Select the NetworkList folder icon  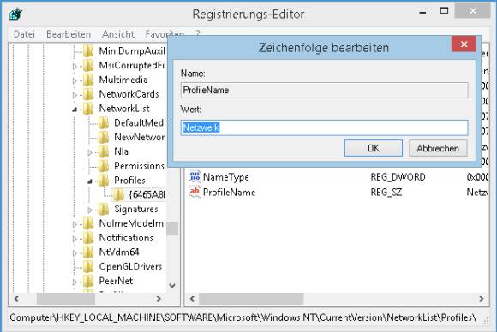click(x=88, y=109)
